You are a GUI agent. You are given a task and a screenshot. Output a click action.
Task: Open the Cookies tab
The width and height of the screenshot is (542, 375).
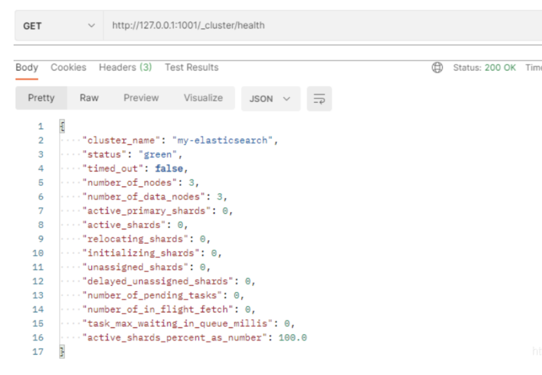tap(68, 67)
